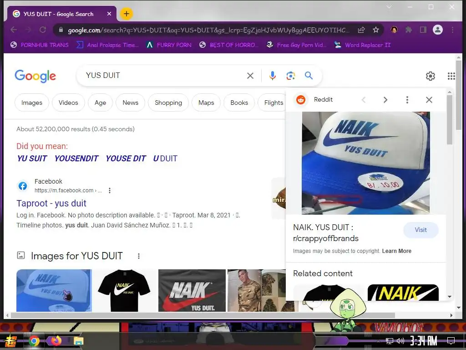
Task: Select the Maps filter chip
Action: point(206,103)
